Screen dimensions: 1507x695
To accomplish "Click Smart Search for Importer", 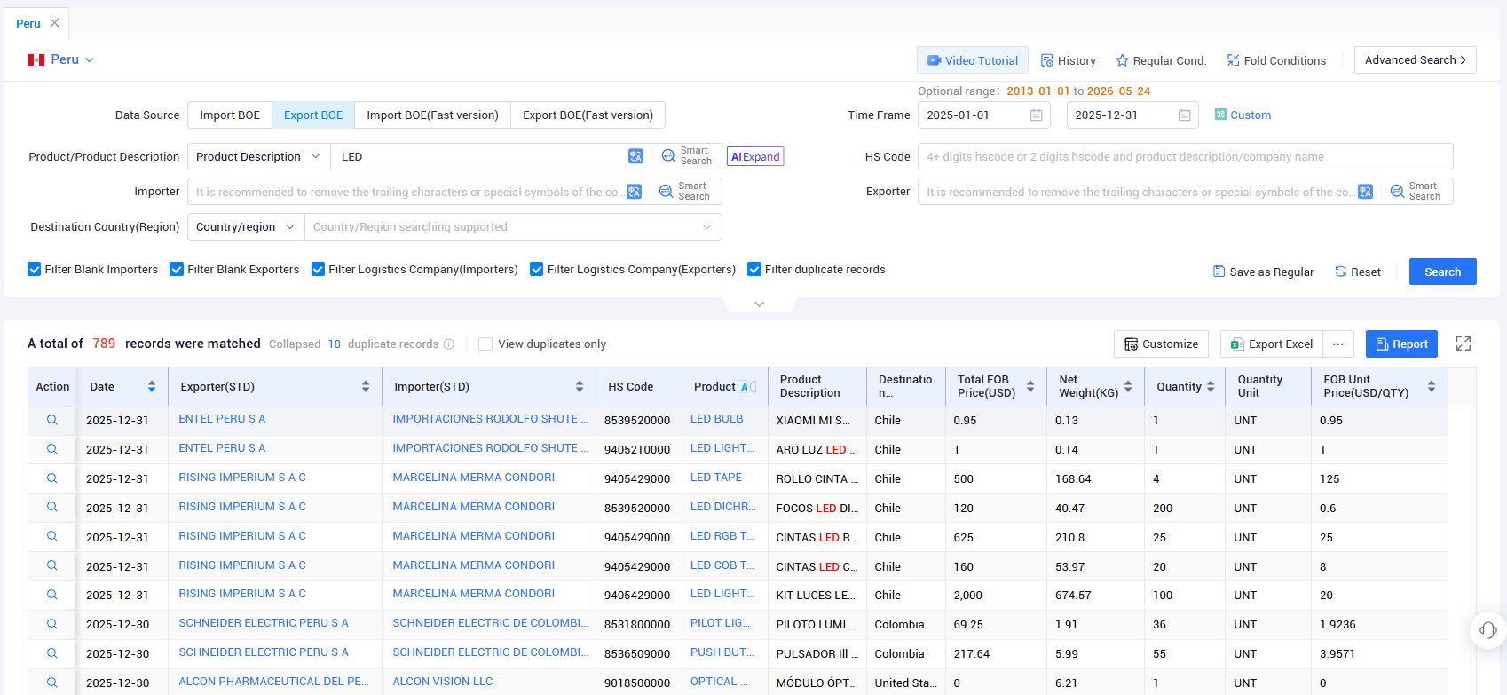I will click(685, 192).
